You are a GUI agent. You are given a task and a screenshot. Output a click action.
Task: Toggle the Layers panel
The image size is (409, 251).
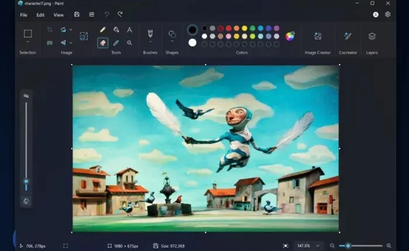372,36
